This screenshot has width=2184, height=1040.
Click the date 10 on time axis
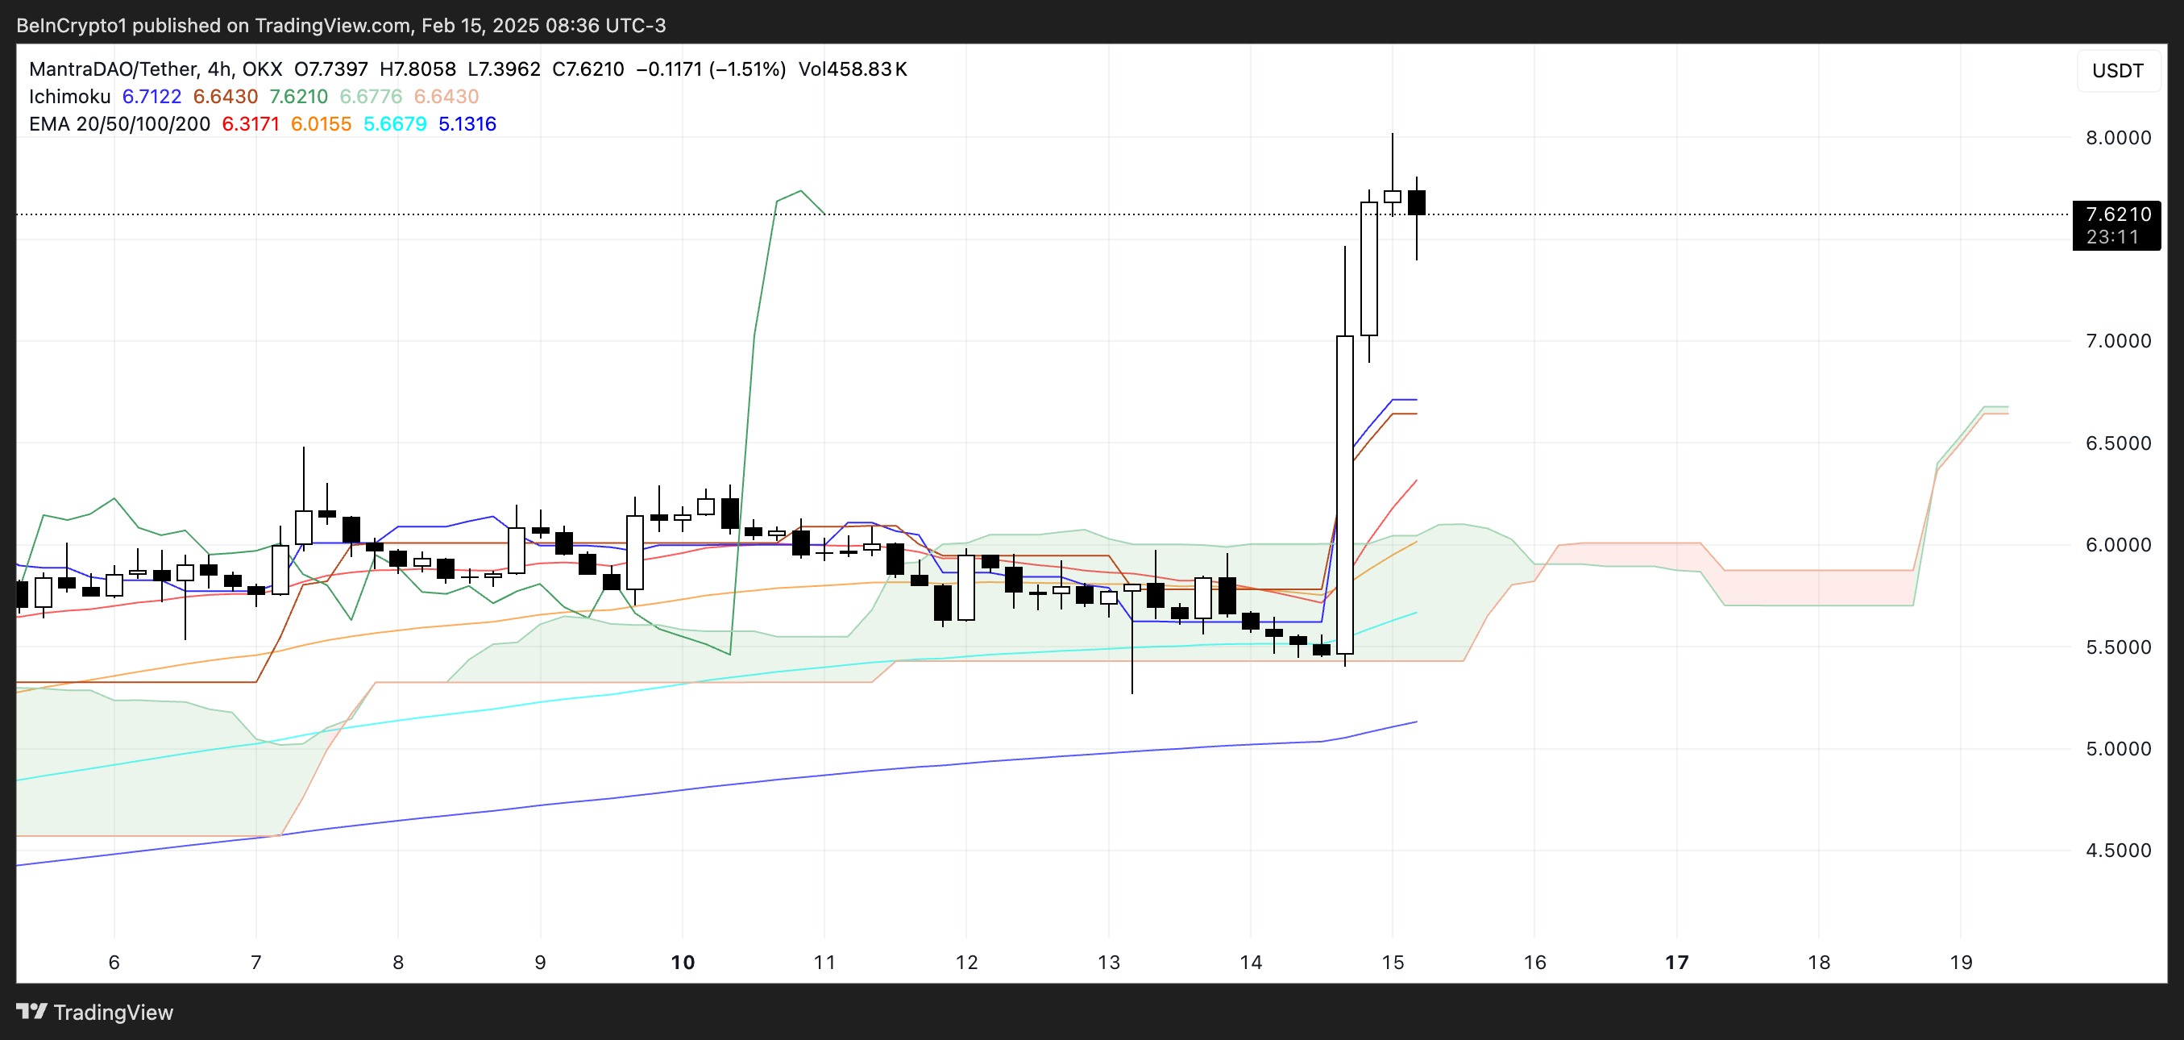(x=683, y=962)
